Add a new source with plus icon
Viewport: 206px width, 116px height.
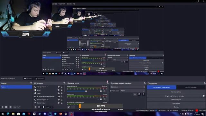[35, 107]
